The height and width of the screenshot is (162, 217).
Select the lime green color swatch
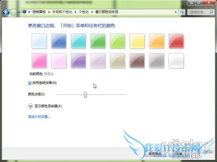click(118, 41)
